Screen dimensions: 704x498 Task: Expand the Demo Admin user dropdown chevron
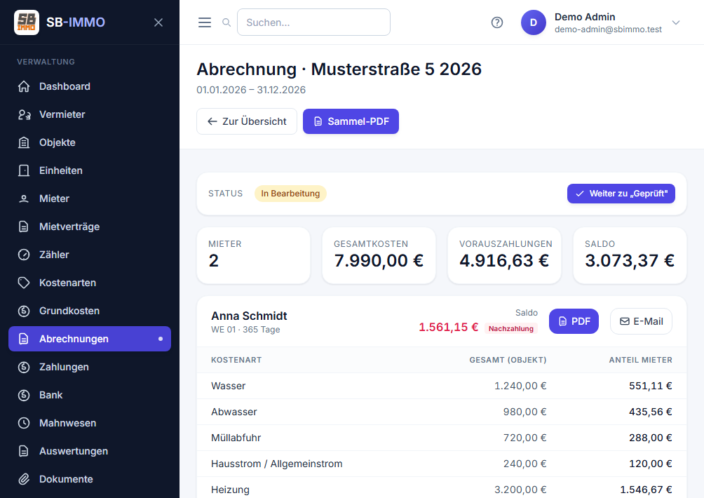676,22
